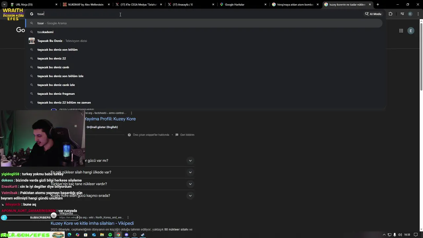Open the AI Modu search button
Image resolution: width=423 pixels, height=238 pixels.
tap(373, 14)
